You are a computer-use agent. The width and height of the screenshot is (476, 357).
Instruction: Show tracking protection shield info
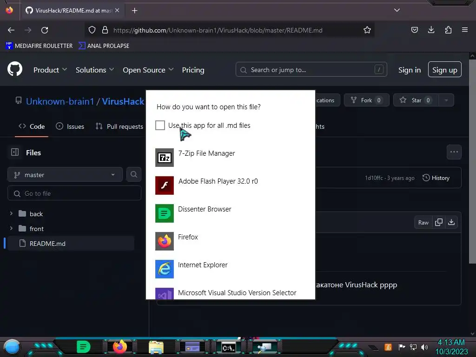92,30
